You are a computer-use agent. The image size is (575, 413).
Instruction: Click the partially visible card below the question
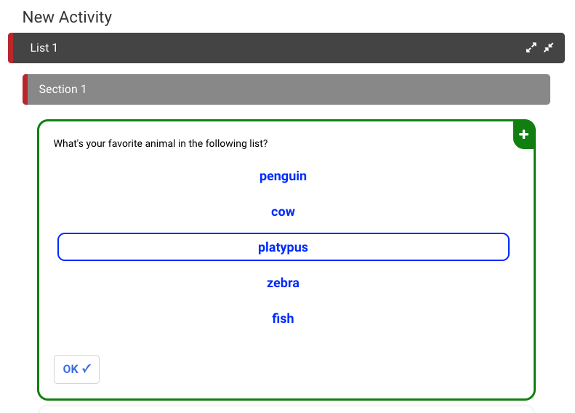click(286, 408)
